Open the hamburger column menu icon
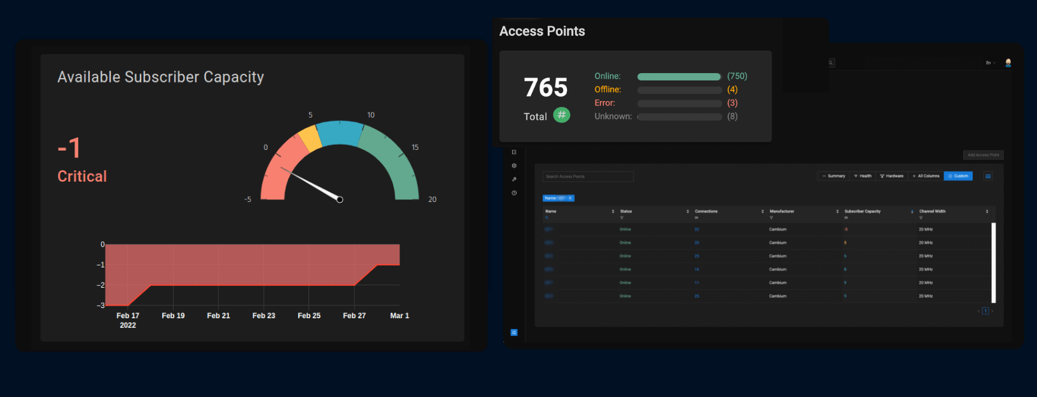 click(988, 176)
